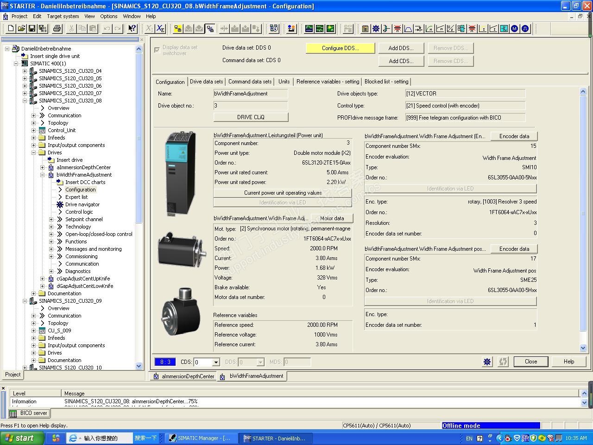Open the CDS dropdown at bottom
593x445 pixels.
point(216,362)
